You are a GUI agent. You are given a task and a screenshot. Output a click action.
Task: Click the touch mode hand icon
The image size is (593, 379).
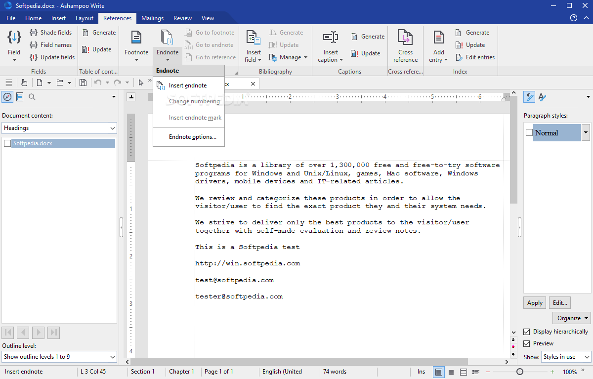(x=24, y=83)
